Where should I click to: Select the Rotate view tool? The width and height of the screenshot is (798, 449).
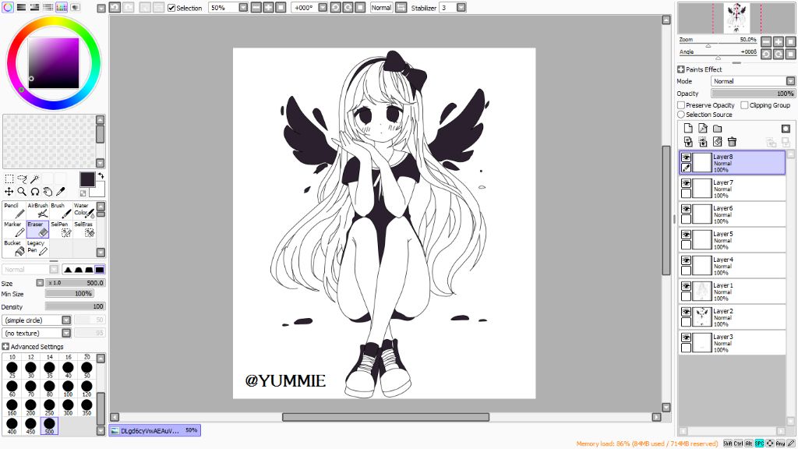pyautogui.click(x=34, y=192)
